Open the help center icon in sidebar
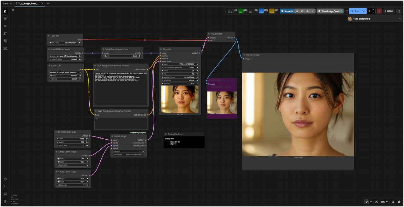 coord(5,179)
